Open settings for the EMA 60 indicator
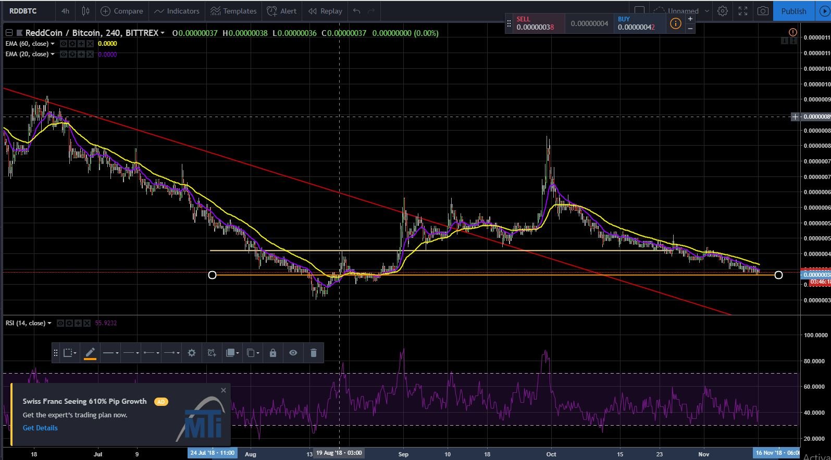 click(x=72, y=44)
